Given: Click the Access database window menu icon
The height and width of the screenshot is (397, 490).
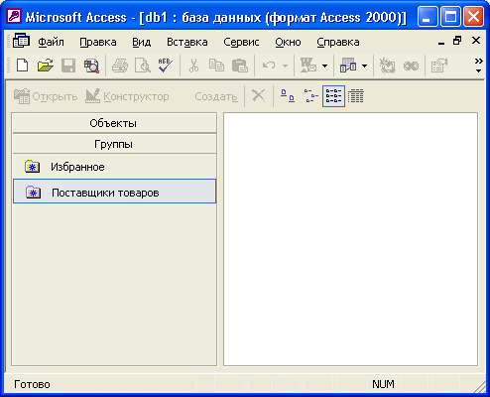Looking at the screenshot, I should click(x=21, y=41).
